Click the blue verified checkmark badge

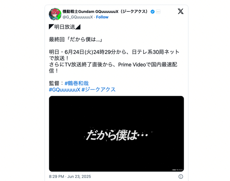point(152,11)
